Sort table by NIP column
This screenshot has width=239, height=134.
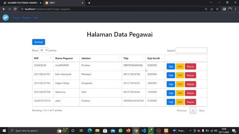(x=43, y=58)
